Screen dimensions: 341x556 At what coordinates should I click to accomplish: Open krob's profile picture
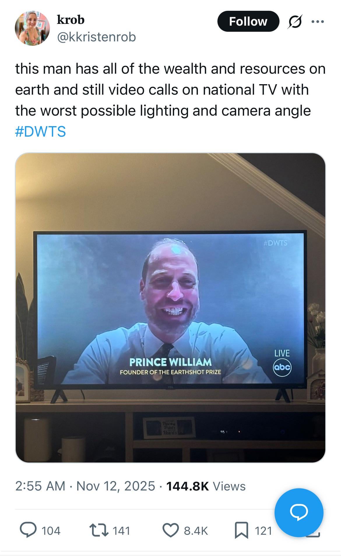pos(32,28)
